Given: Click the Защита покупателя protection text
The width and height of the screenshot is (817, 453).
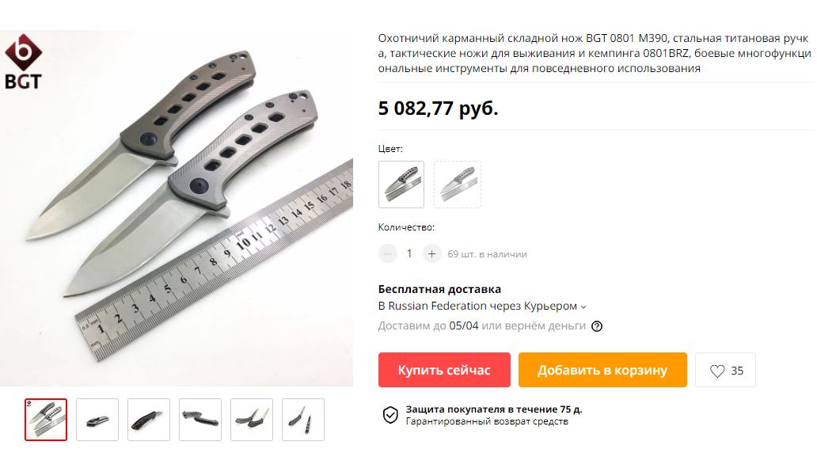Looking at the screenshot, I should (494, 409).
